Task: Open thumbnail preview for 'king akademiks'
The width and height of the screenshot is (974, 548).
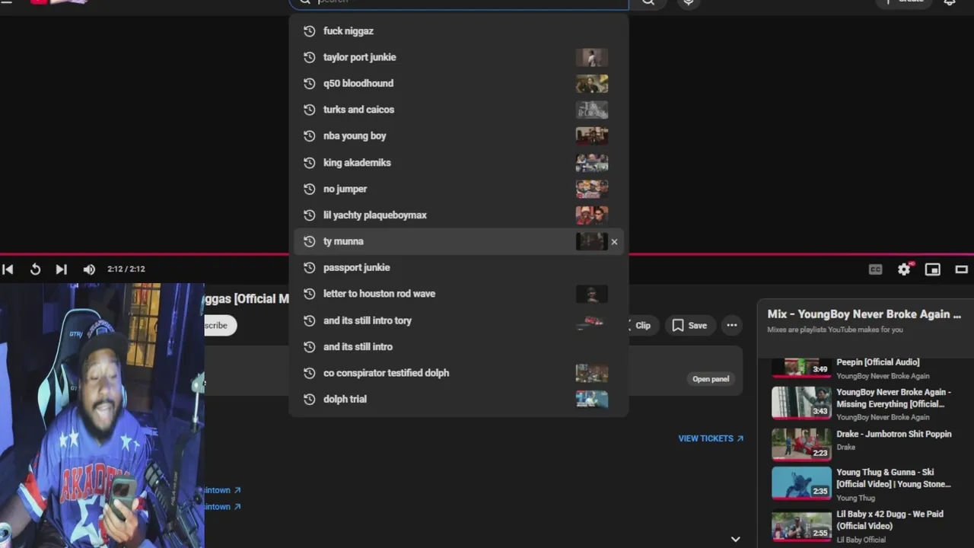Action: tap(591, 162)
